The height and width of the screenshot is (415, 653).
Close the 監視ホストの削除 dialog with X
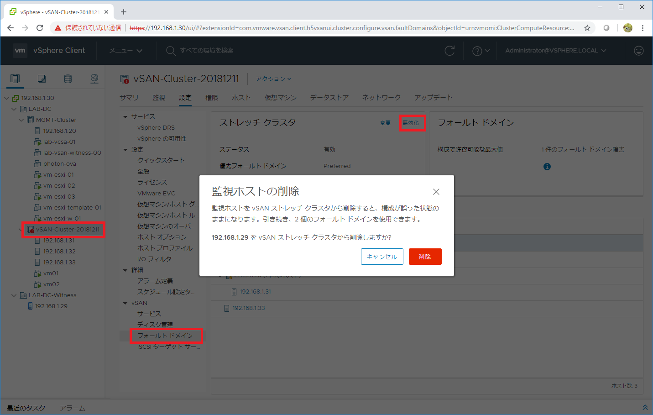(x=436, y=192)
